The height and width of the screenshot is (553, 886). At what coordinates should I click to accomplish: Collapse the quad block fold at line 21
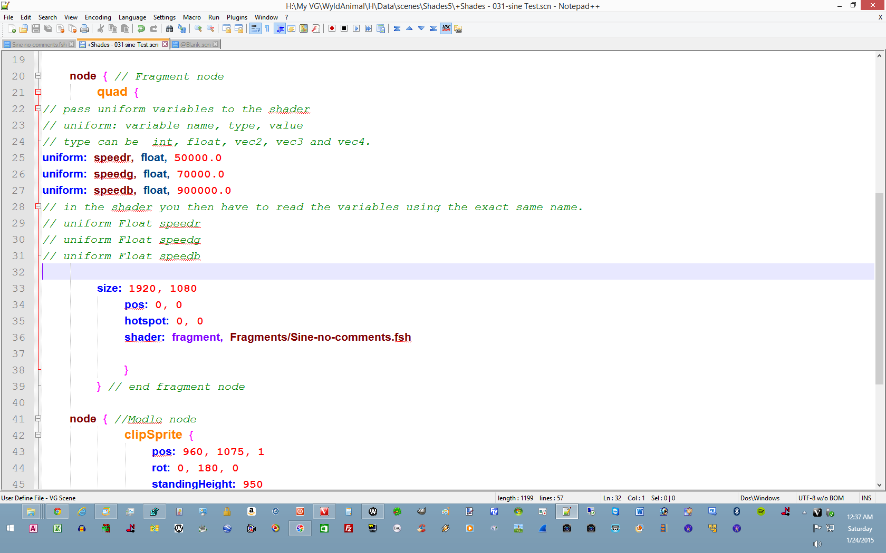38,92
